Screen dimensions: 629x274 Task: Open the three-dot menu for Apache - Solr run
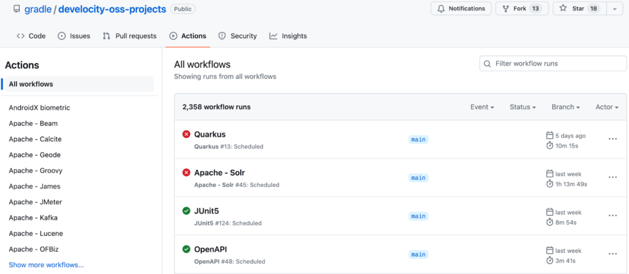612,177
